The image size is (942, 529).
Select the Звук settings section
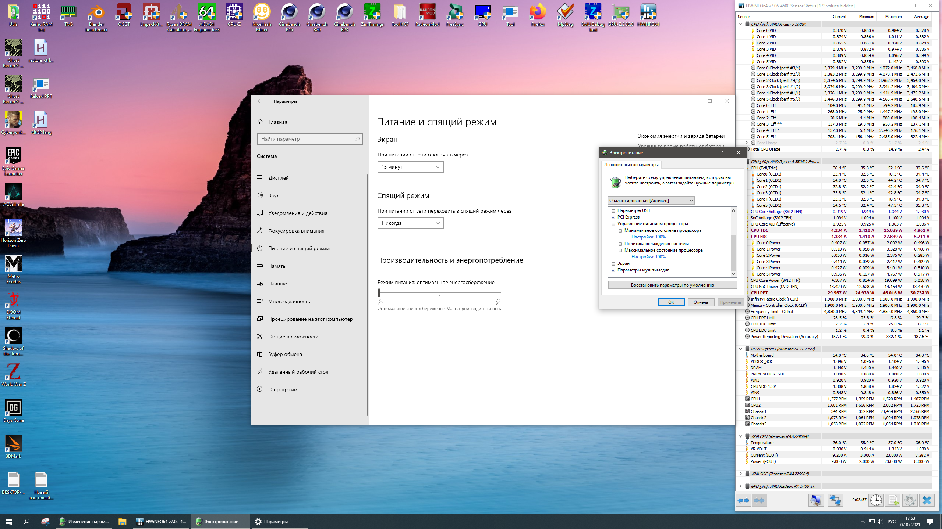click(273, 195)
